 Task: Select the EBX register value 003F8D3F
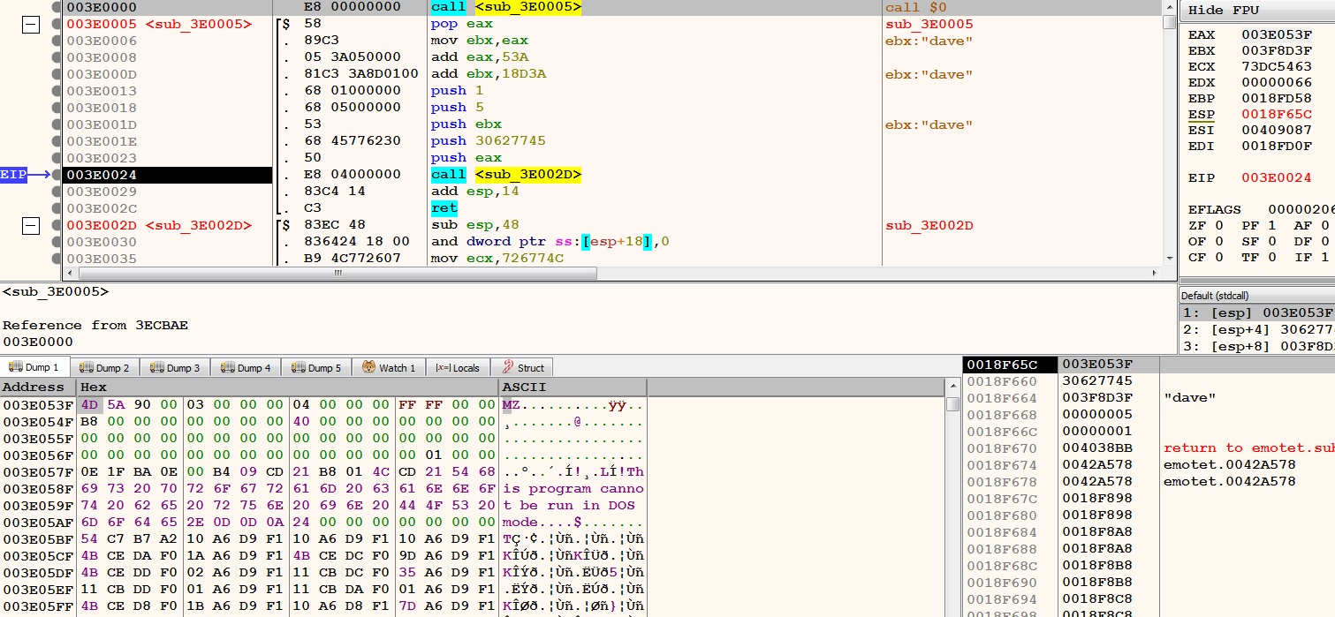point(1277,51)
